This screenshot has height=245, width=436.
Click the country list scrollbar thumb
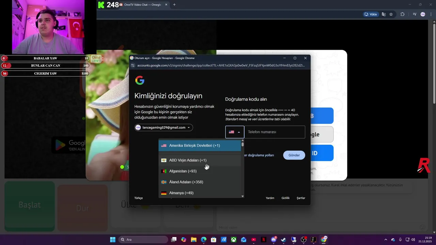(243, 144)
